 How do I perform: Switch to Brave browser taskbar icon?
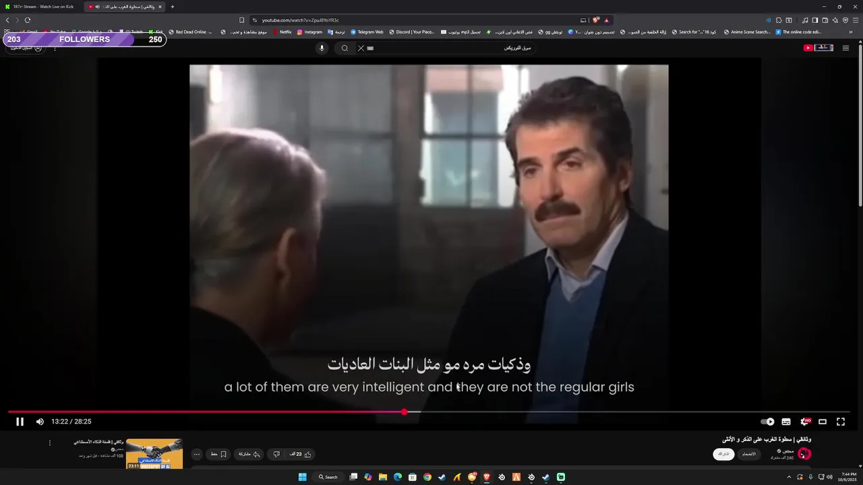pos(487,477)
